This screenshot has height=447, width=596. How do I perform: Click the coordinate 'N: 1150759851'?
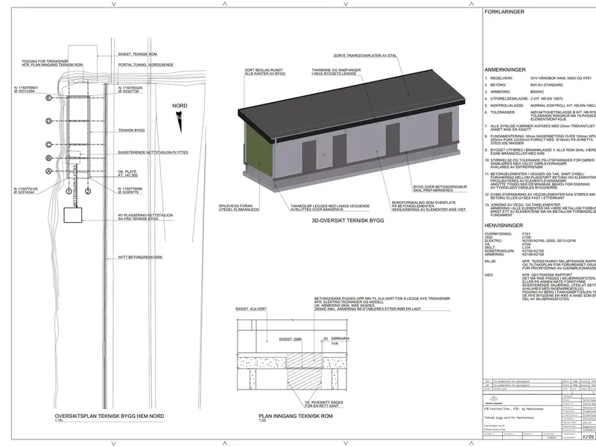[x=26, y=88]
